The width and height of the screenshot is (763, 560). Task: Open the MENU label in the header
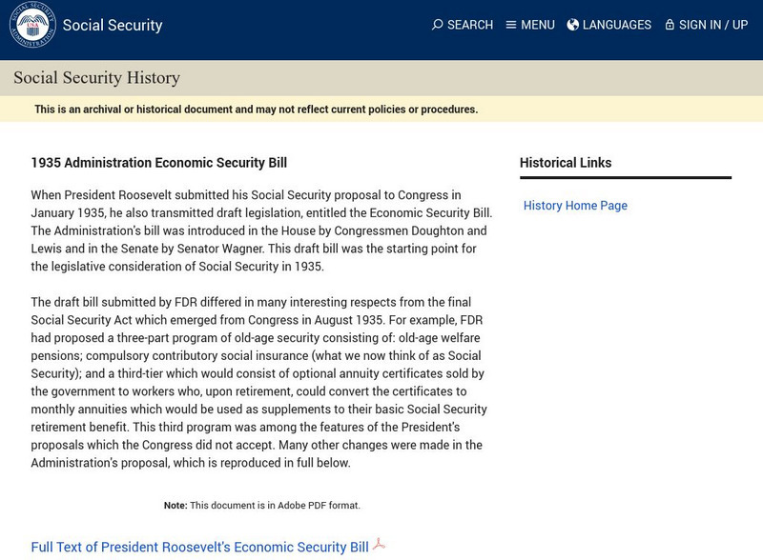[537, 25]
